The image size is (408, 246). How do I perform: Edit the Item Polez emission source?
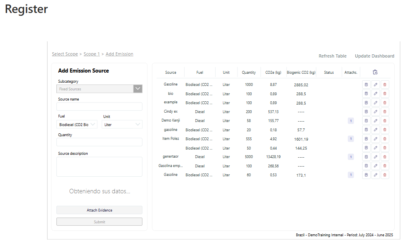pyautogui.click(x=376, y=139)
